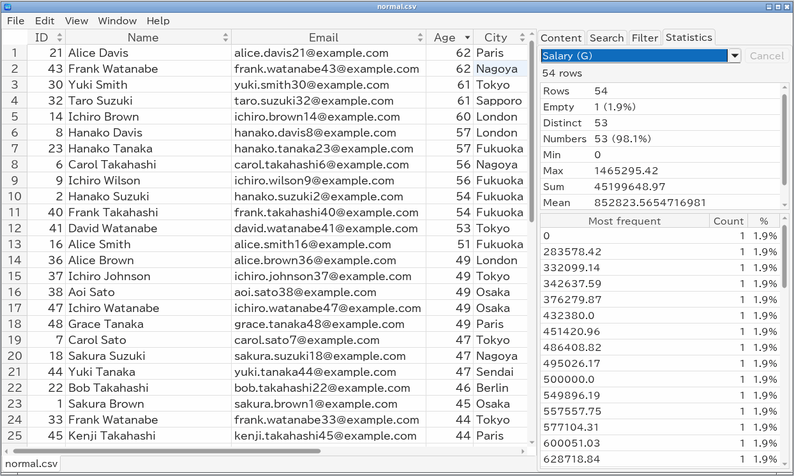Click the Most frequent column header
Viewport: 794px width, 476px height.
coord(624,221)
